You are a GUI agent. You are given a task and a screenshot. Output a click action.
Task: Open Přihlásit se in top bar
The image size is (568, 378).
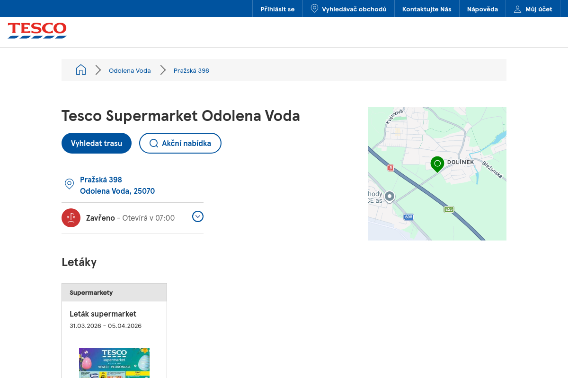point(277,9)
